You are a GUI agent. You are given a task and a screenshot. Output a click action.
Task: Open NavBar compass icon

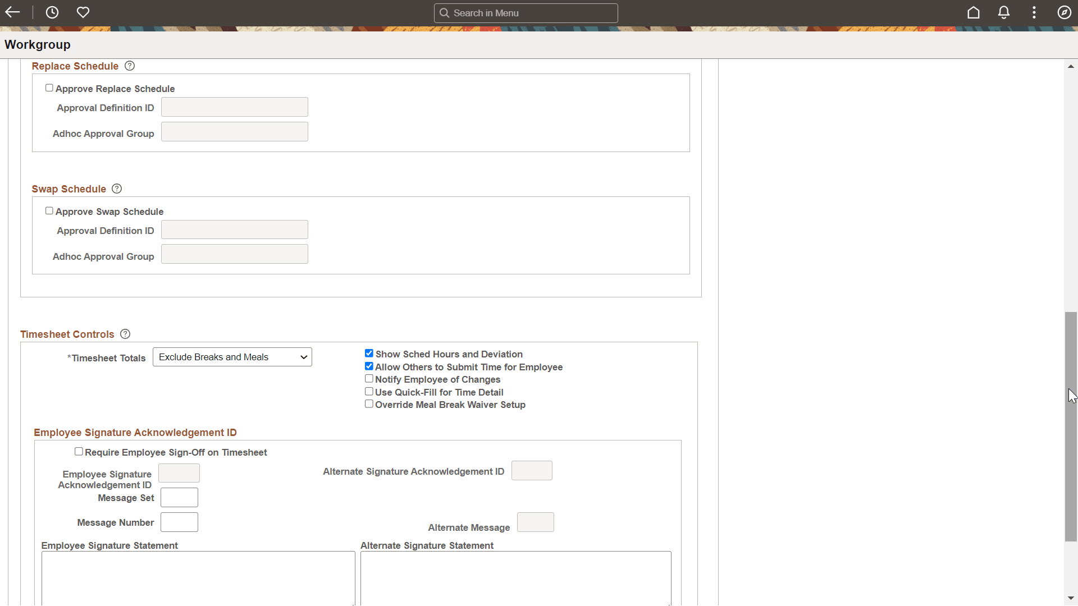point(1064,12)
